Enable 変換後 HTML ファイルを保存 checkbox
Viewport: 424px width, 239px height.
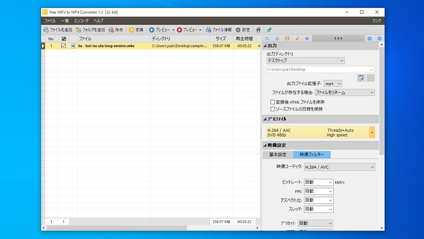273,102
